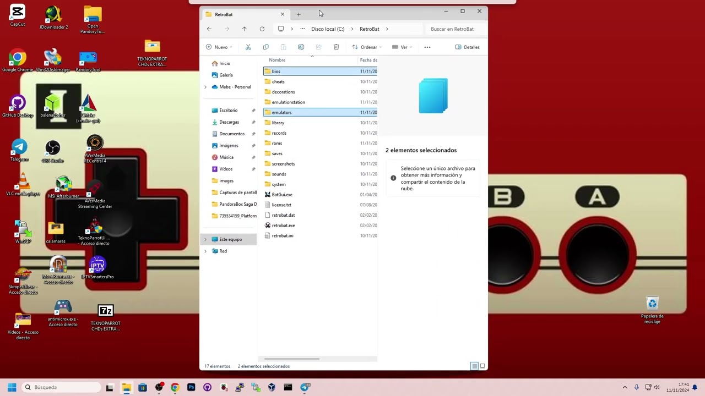Open Vídeos in the navigation pane
Viewport: 705px width, 396px height.
coord(225,169)
